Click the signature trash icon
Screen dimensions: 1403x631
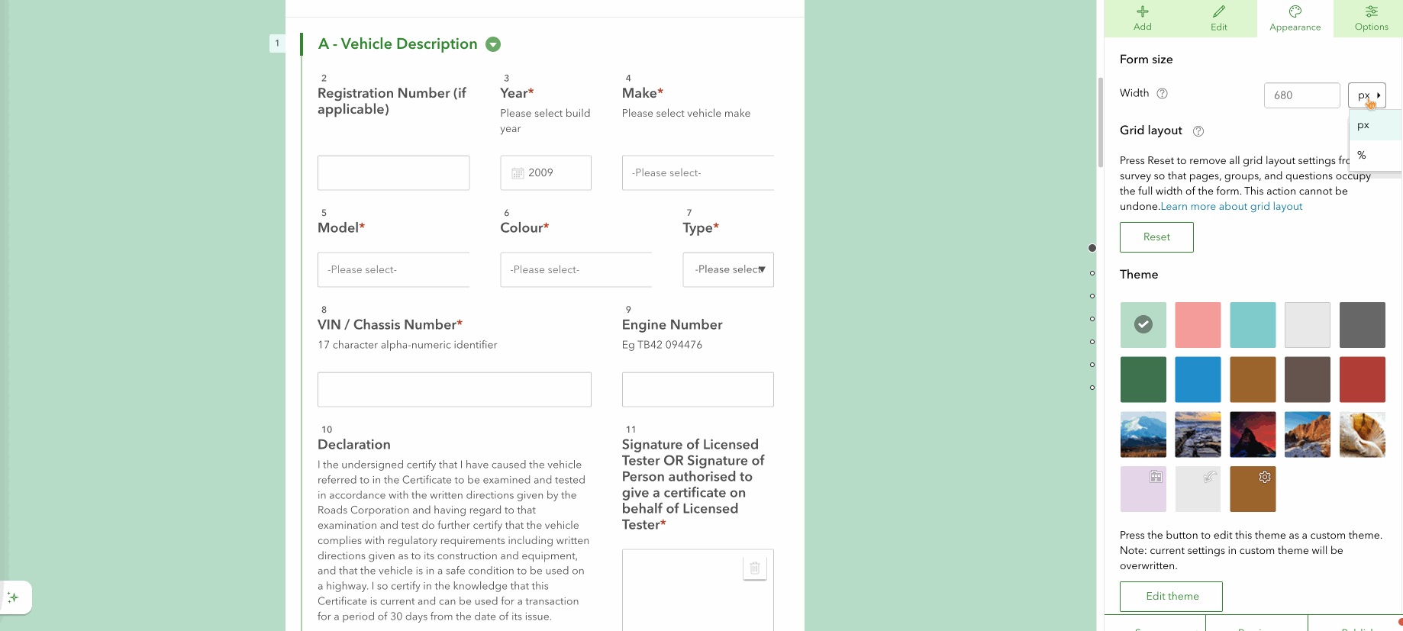click(754, 568)
